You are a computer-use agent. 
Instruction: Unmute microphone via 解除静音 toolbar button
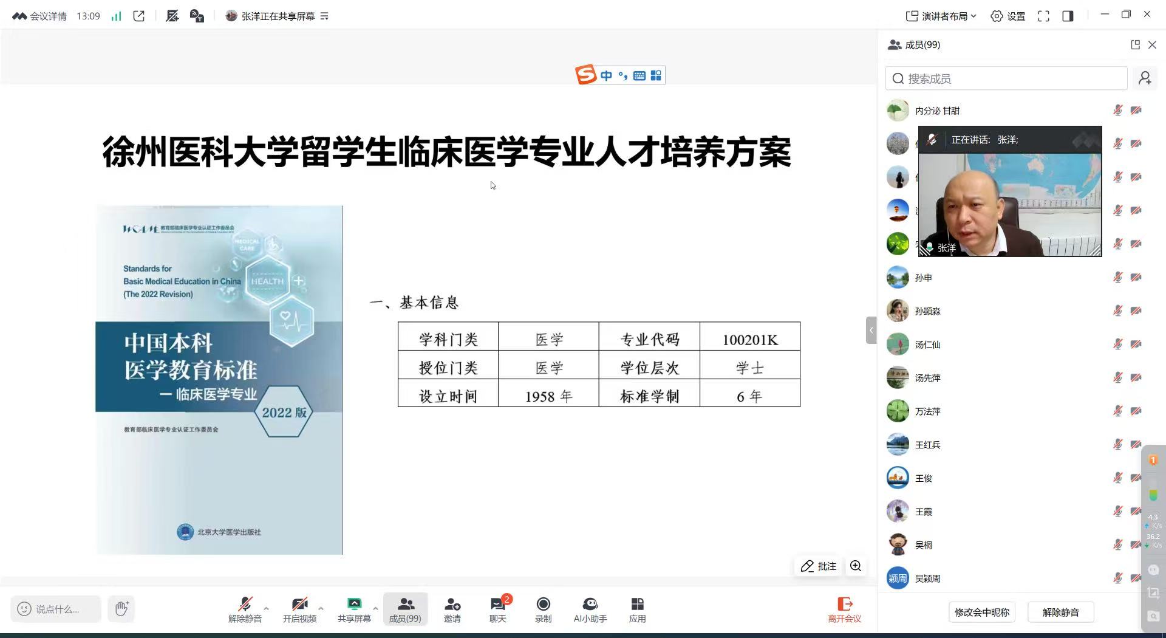pos(245,609)
